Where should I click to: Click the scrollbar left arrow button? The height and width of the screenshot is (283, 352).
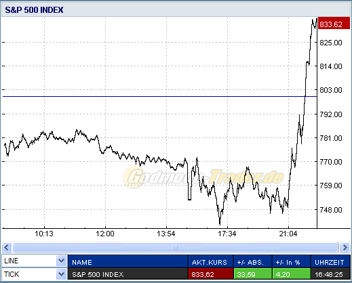[x=7, y=247]
